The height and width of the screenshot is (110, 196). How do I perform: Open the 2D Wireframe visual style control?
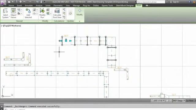(14, 26)
